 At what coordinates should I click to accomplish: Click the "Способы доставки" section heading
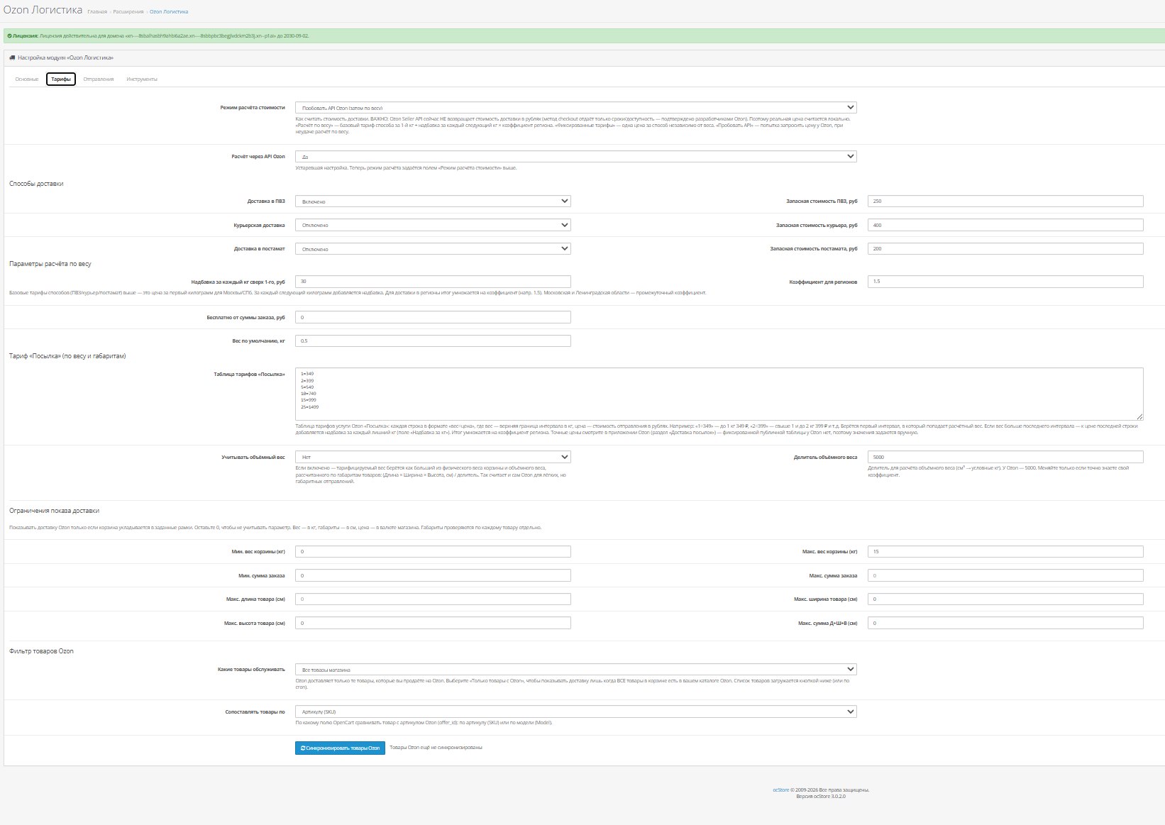(x=36, y=184)
